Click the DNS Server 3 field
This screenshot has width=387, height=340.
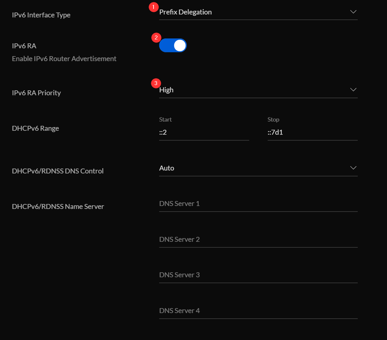[x=258, y=275]
